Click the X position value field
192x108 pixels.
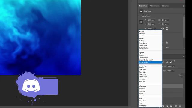[x=165, y=20]
